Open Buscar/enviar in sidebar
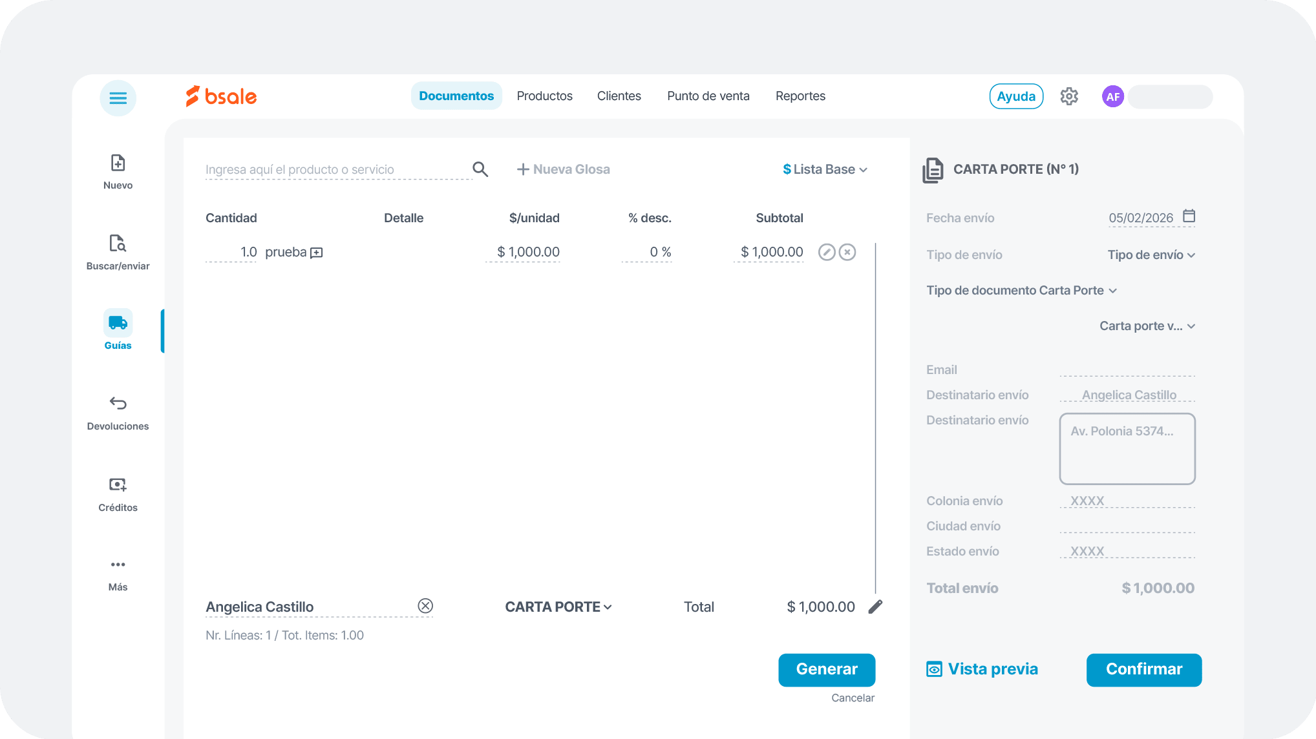Viewport: 1316px width, 739px height. 118,244
